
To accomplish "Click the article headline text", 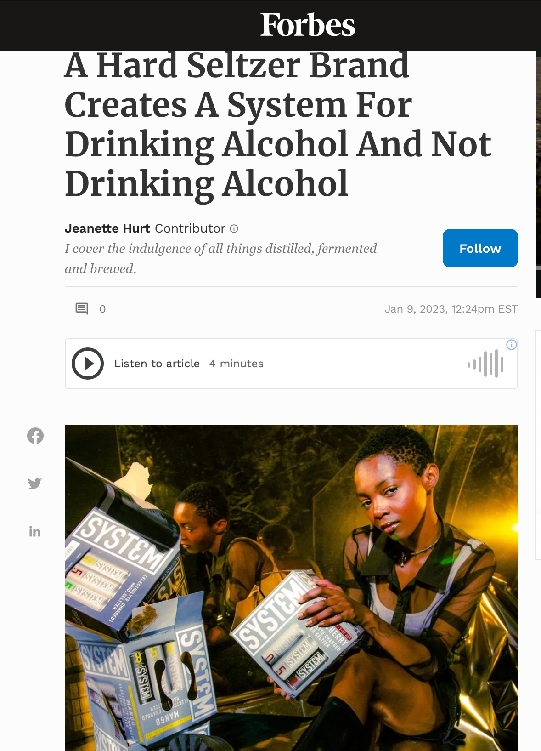I will click(278, 125).
